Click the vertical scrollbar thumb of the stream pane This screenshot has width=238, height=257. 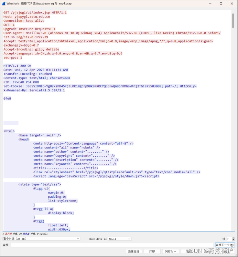point(233,21)
